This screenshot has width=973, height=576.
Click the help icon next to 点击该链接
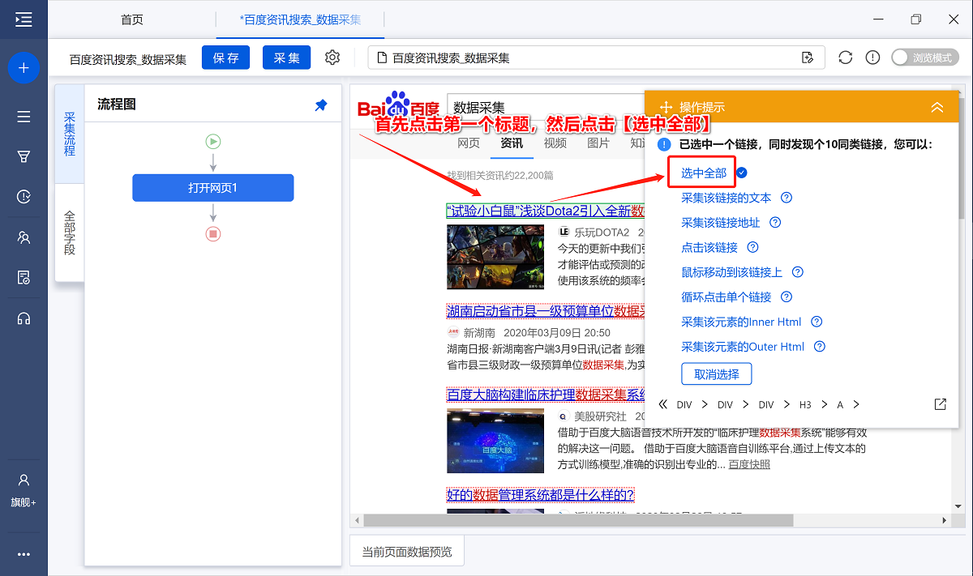752,247
